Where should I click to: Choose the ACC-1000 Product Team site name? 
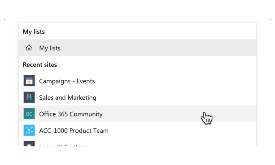coord(74,131)
